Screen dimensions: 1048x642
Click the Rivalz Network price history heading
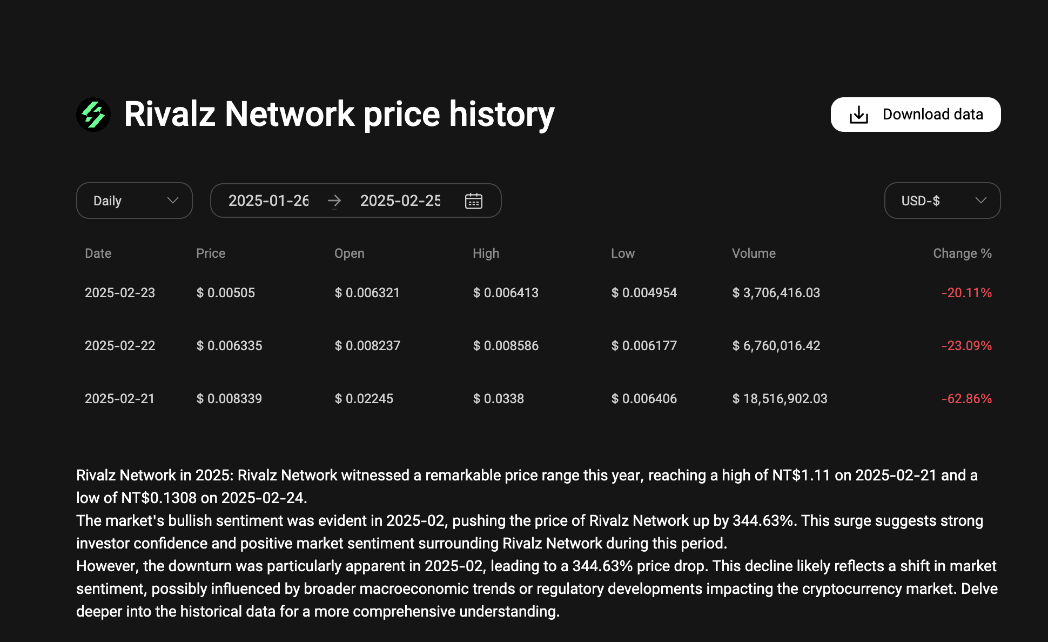point(339,114)
